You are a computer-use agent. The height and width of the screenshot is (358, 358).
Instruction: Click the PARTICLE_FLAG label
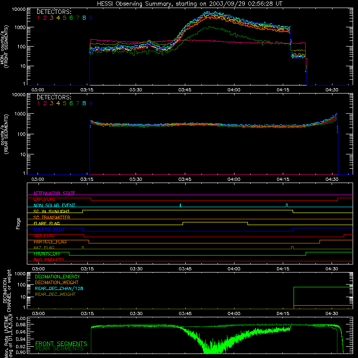(50, 242)
